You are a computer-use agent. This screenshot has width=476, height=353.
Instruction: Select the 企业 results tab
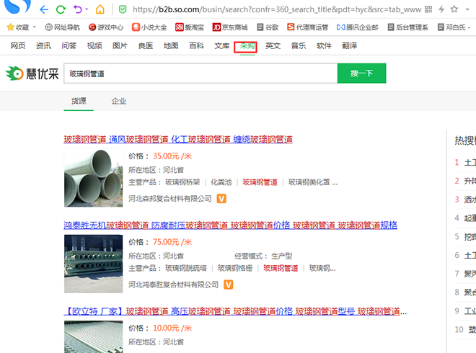click(x=119, y=101)
